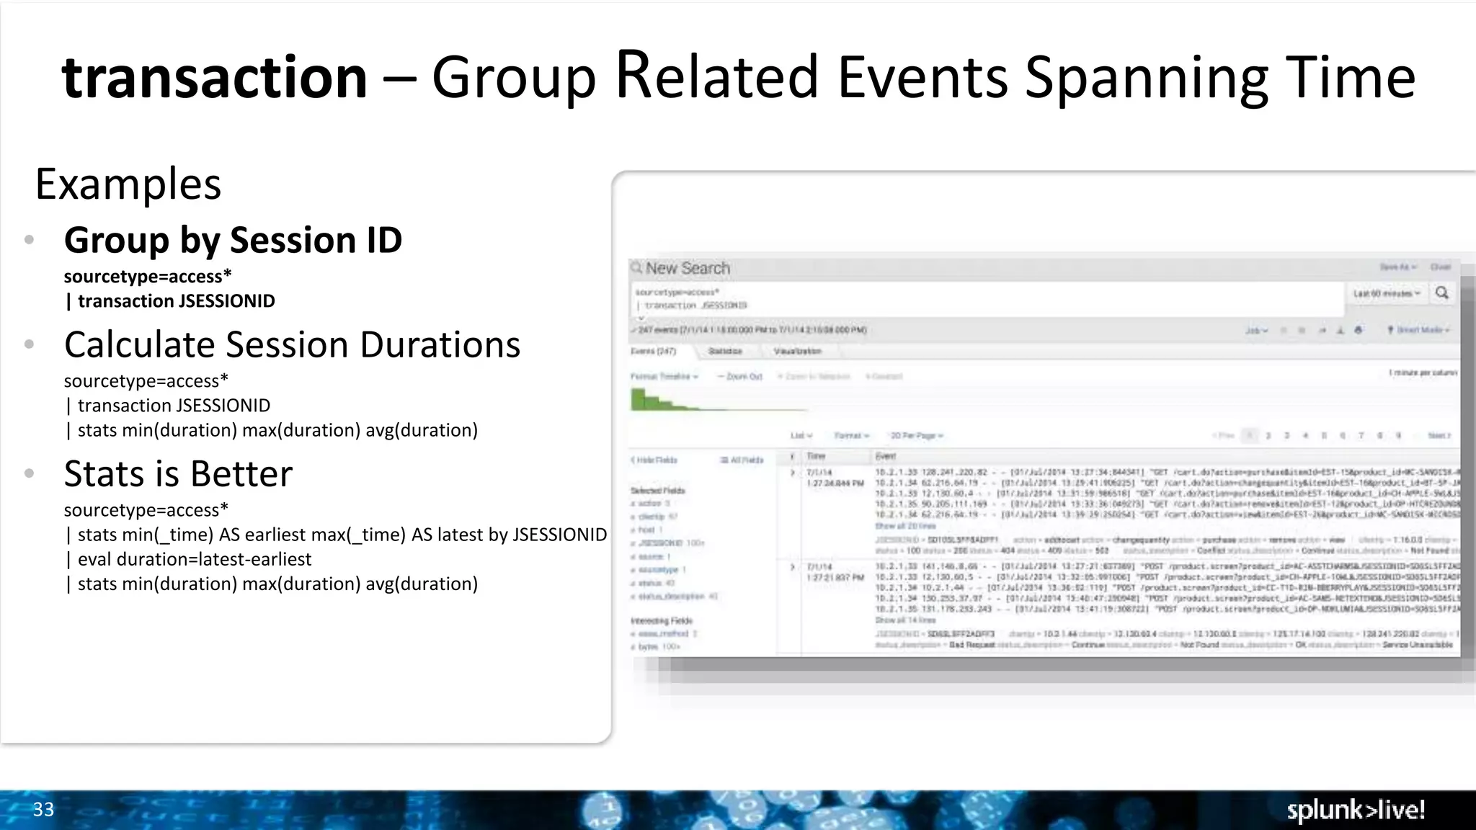The image size is (1476, 830).
Task: Open the Last 60 minutes time picker
Action: pyautogui.click(x=1386, y=293)
